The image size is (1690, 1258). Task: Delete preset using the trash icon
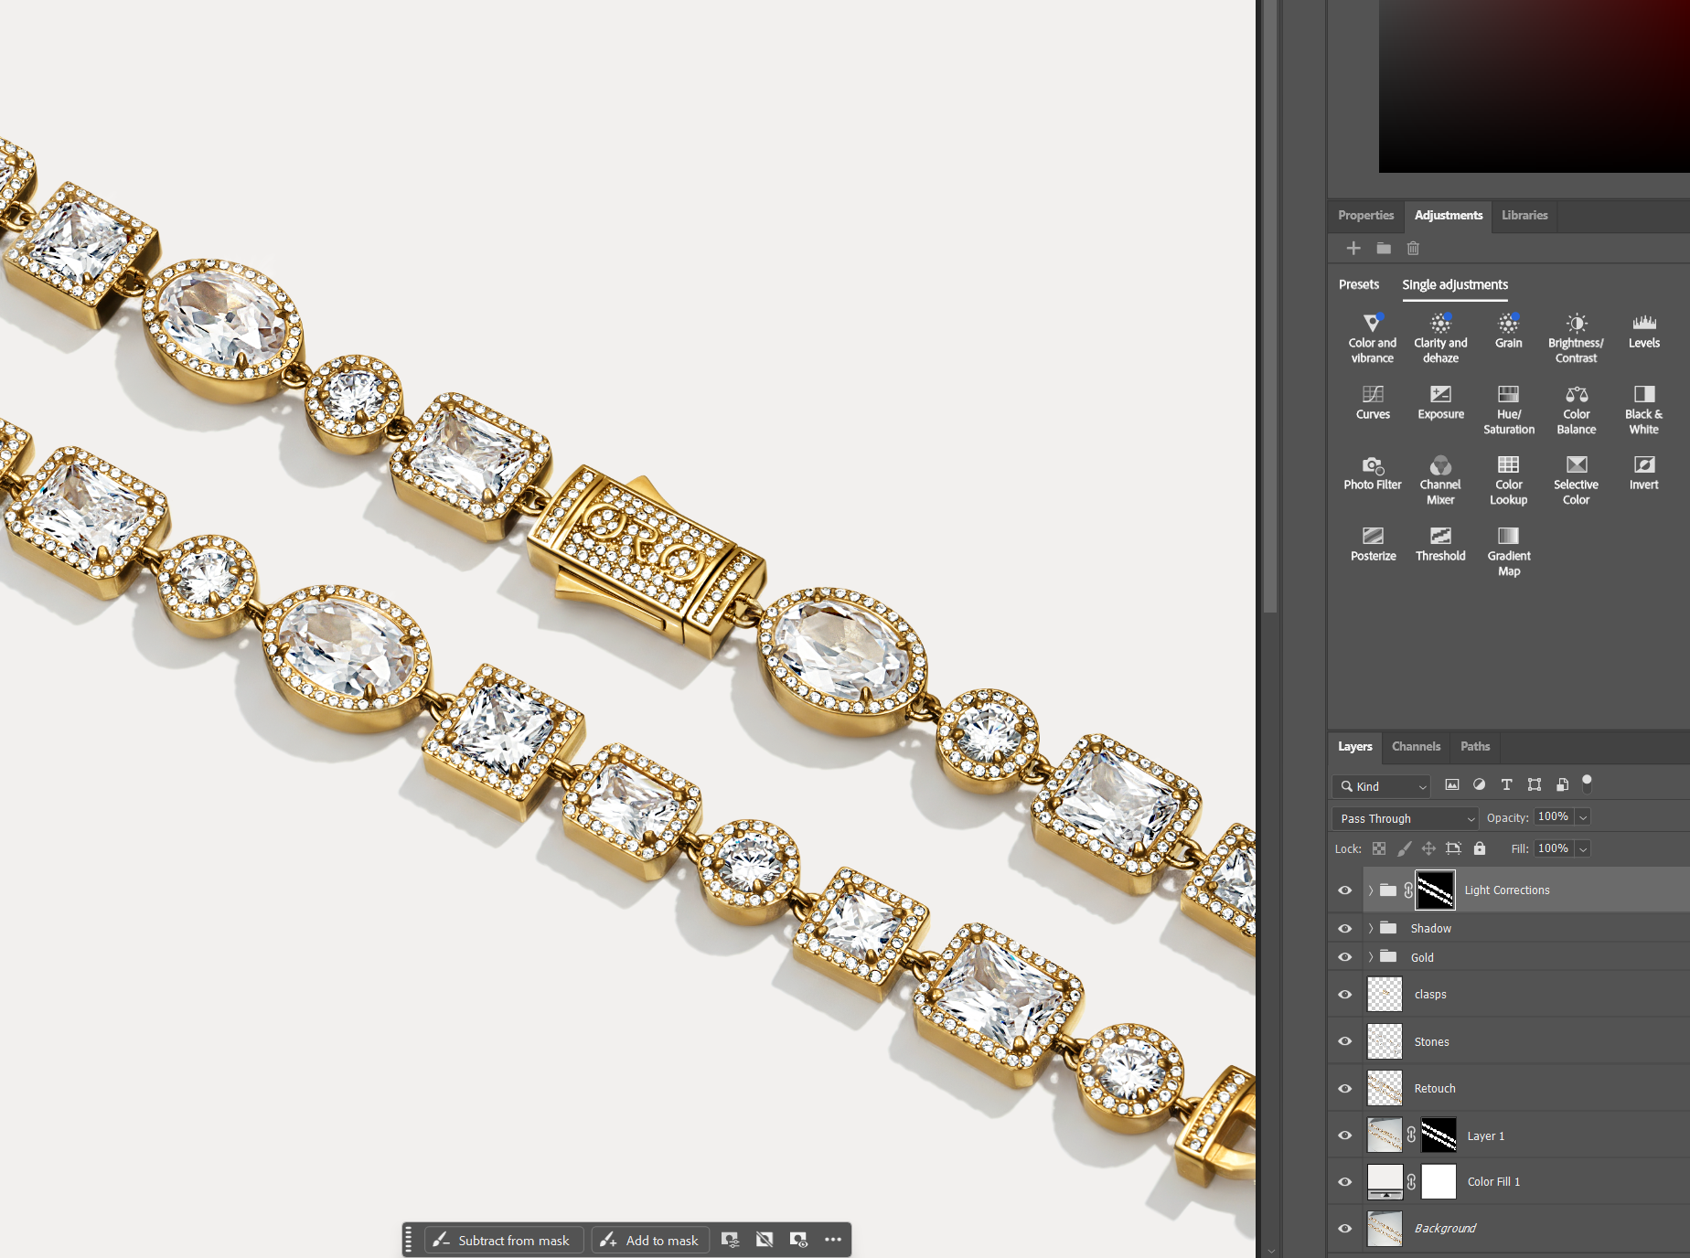pos(1413,249)
